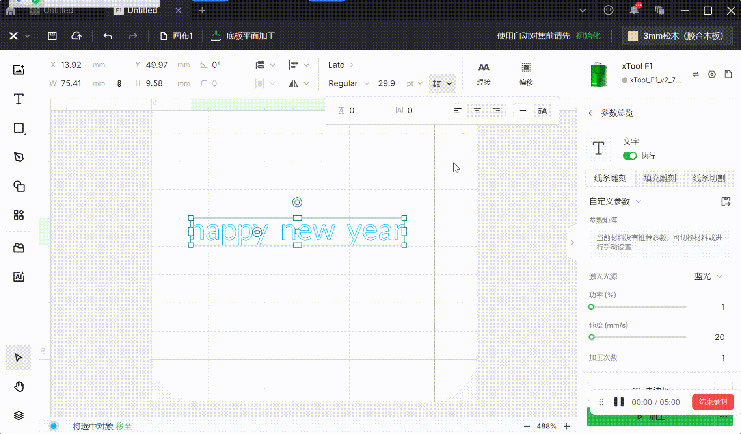
Task: Select the Text tool in left sidebar
Action: pos(19,99)
